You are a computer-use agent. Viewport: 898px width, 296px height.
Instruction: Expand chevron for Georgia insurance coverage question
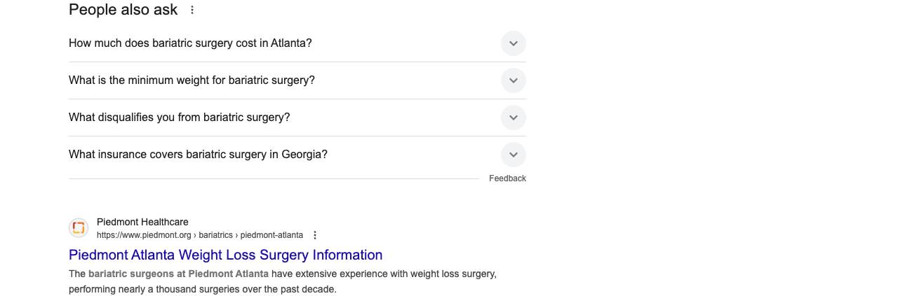(514, 155)
